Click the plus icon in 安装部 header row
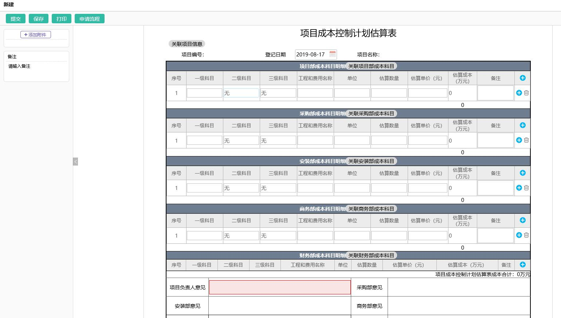The width and height of the screenshot is (561, 318). [522, 173]
